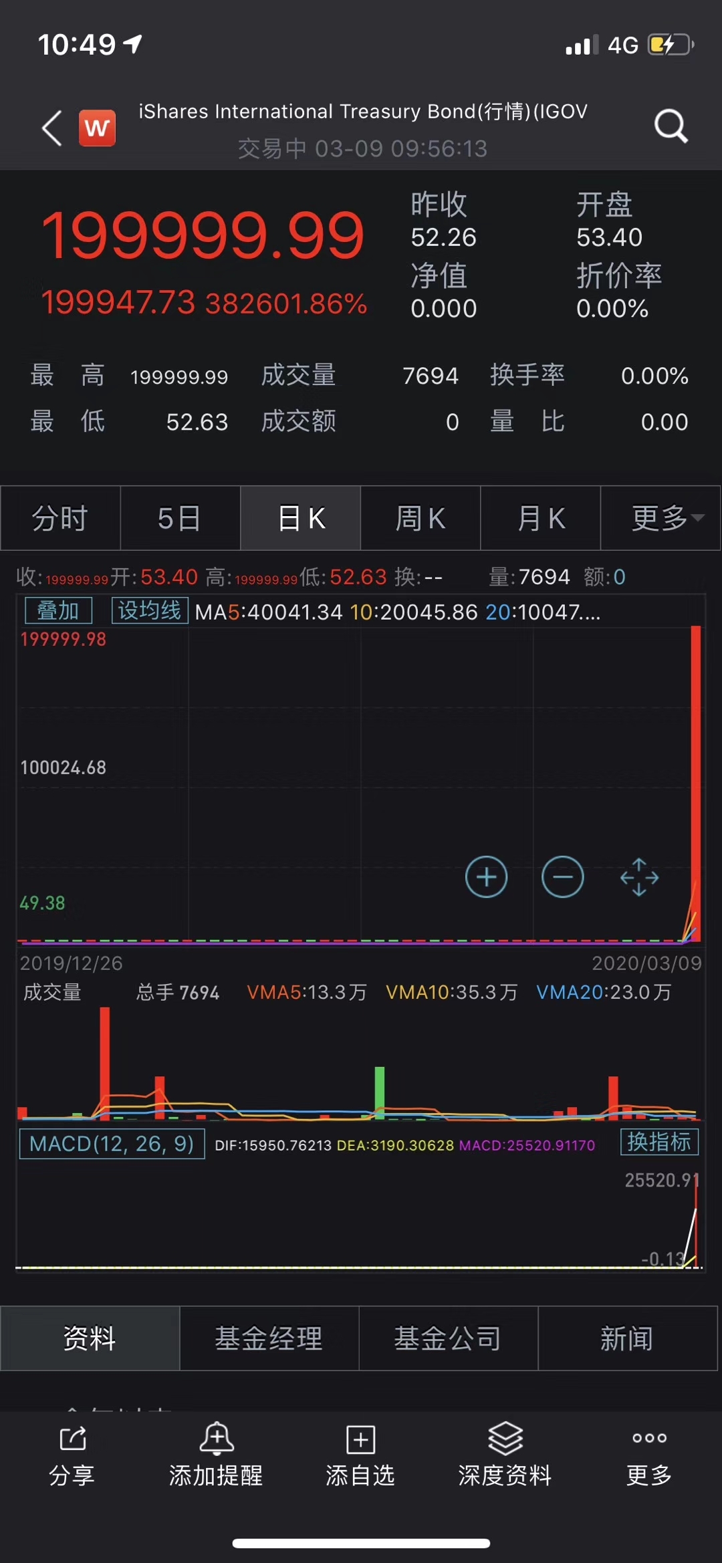This screenshot has height=1563, width=722.
Task: Expand the 更多 chart period dropdown
Action: [x=660, y=518]
